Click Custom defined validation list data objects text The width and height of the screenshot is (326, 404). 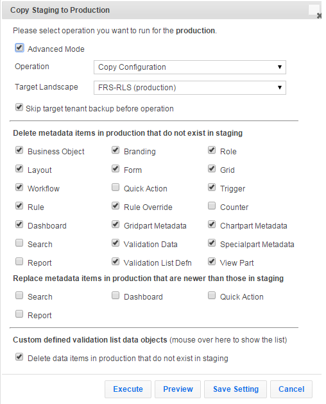(x=90, y=340)
